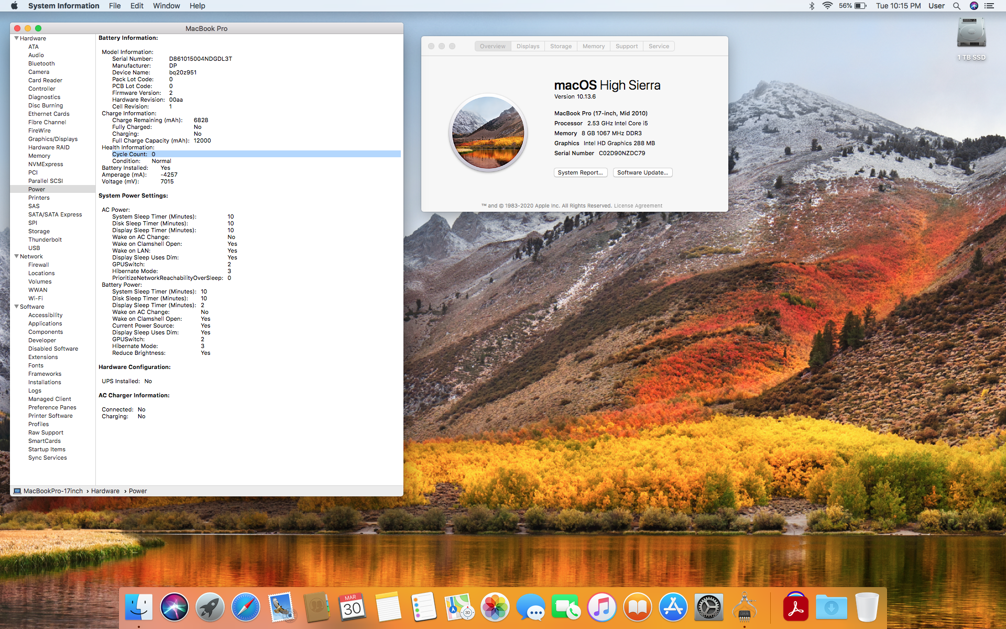Open Adobe Acrobat in the Dock
The image size is (1006, 629).
coord(796,608)
